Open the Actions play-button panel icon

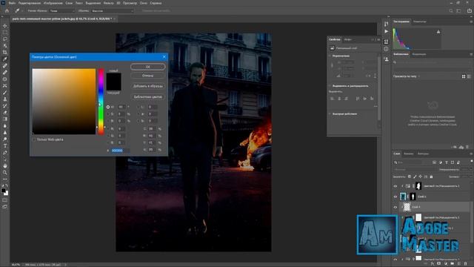click(386, 31)
